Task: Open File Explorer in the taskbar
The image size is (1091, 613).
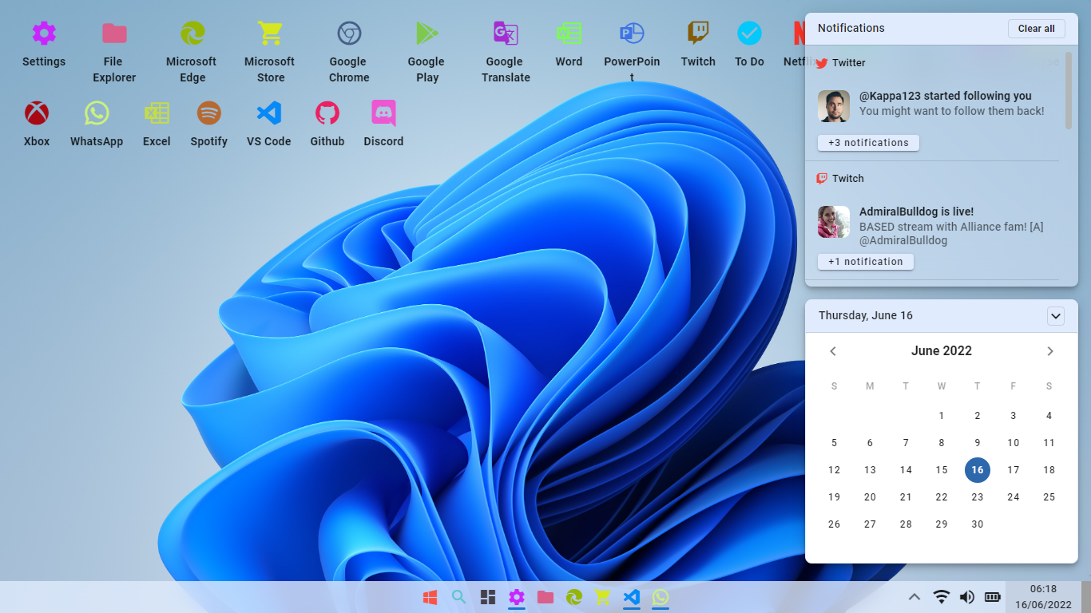Action: 545,597
